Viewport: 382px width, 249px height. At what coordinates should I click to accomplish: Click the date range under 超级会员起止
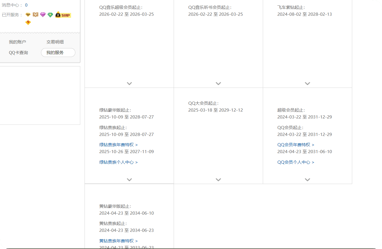coord(305,117)
